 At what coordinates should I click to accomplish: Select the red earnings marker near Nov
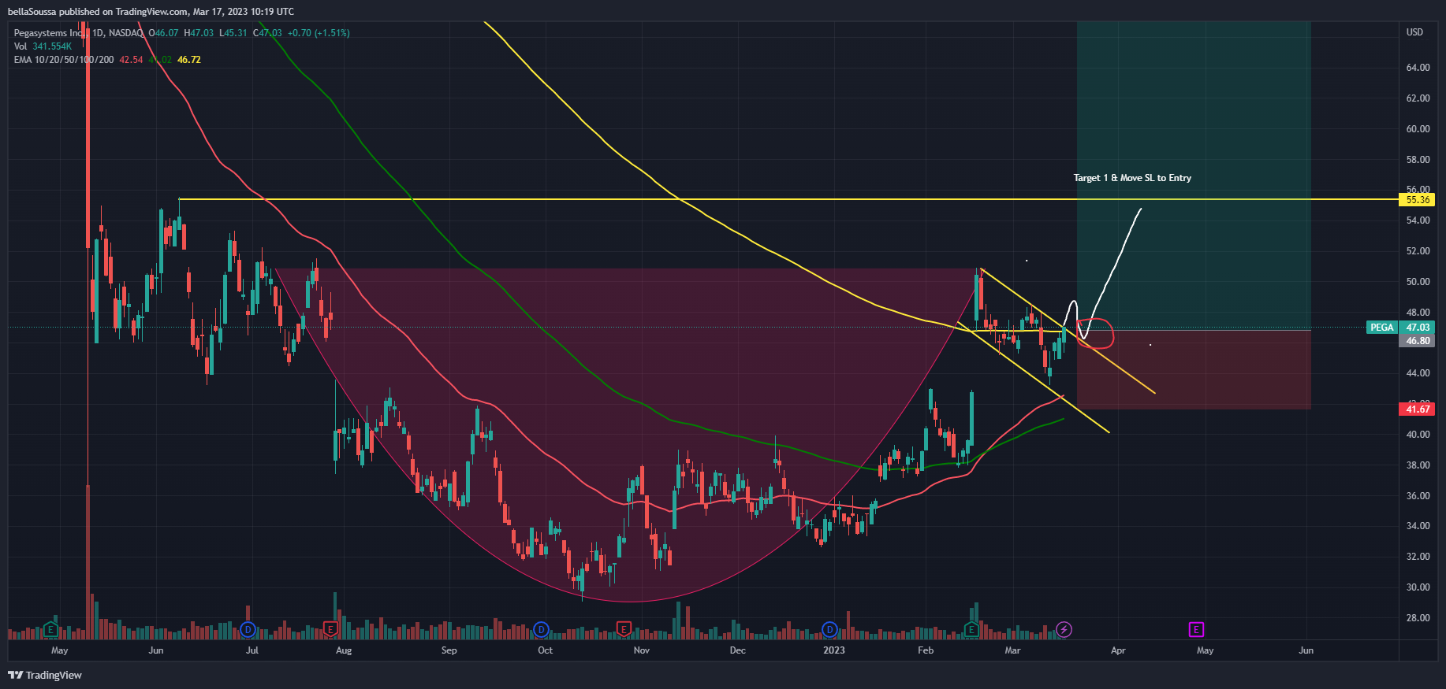click(624, 629)
